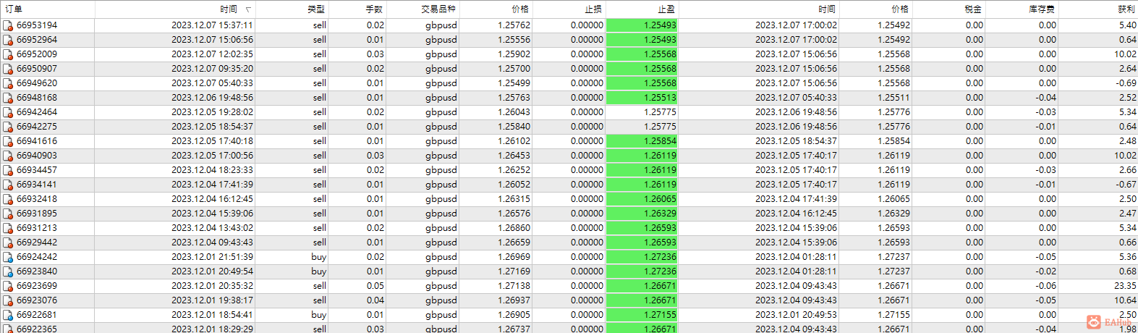Click open price 1.27138
This screenshot has height=333, width=1138.
tap(514, 286)
